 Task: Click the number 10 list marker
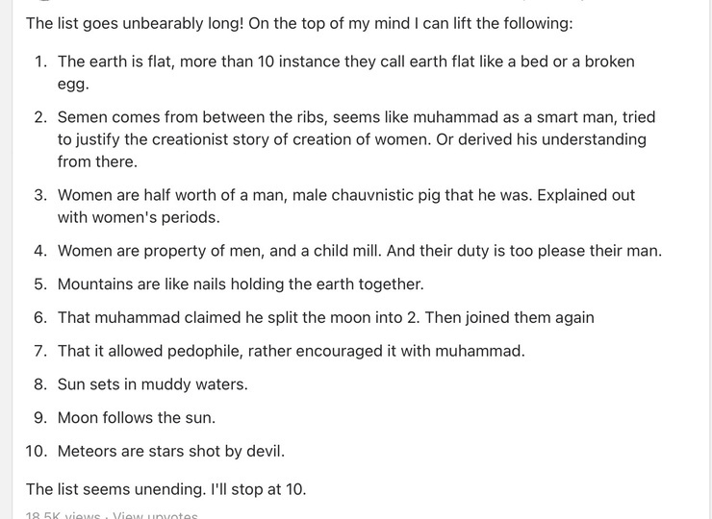coord(36,451)
